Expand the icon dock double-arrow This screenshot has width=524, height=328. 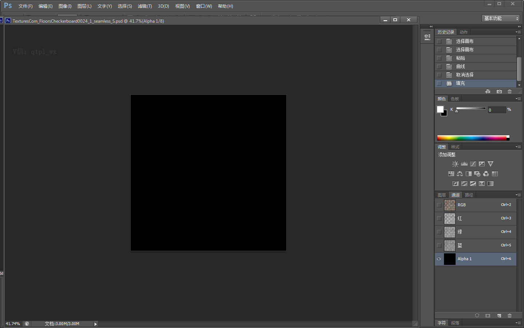[431, 27]
